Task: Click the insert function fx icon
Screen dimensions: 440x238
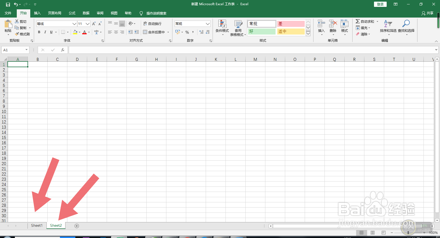Action: (x=63, y=50)
